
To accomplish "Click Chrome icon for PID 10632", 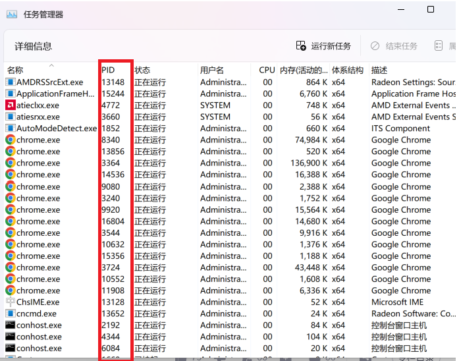I will click(x=11, y=244).
